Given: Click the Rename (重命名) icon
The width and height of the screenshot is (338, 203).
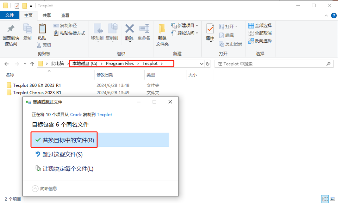Looking at the screenshot, I should click(144, 29).
